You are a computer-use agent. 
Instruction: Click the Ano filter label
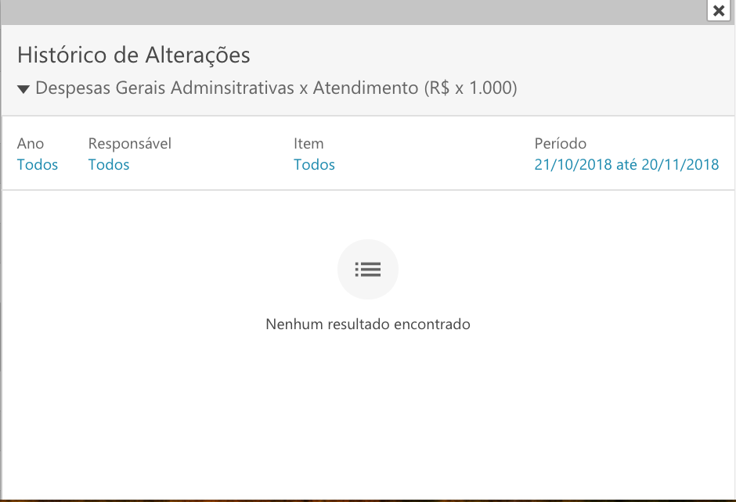coord(31,143)
